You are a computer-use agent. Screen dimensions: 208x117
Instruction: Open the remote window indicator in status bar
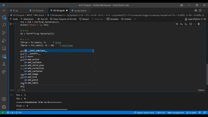click(x=3, y=113)
